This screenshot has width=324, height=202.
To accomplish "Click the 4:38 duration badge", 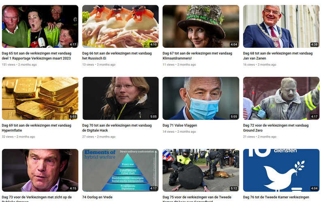I will coord(314,45).
